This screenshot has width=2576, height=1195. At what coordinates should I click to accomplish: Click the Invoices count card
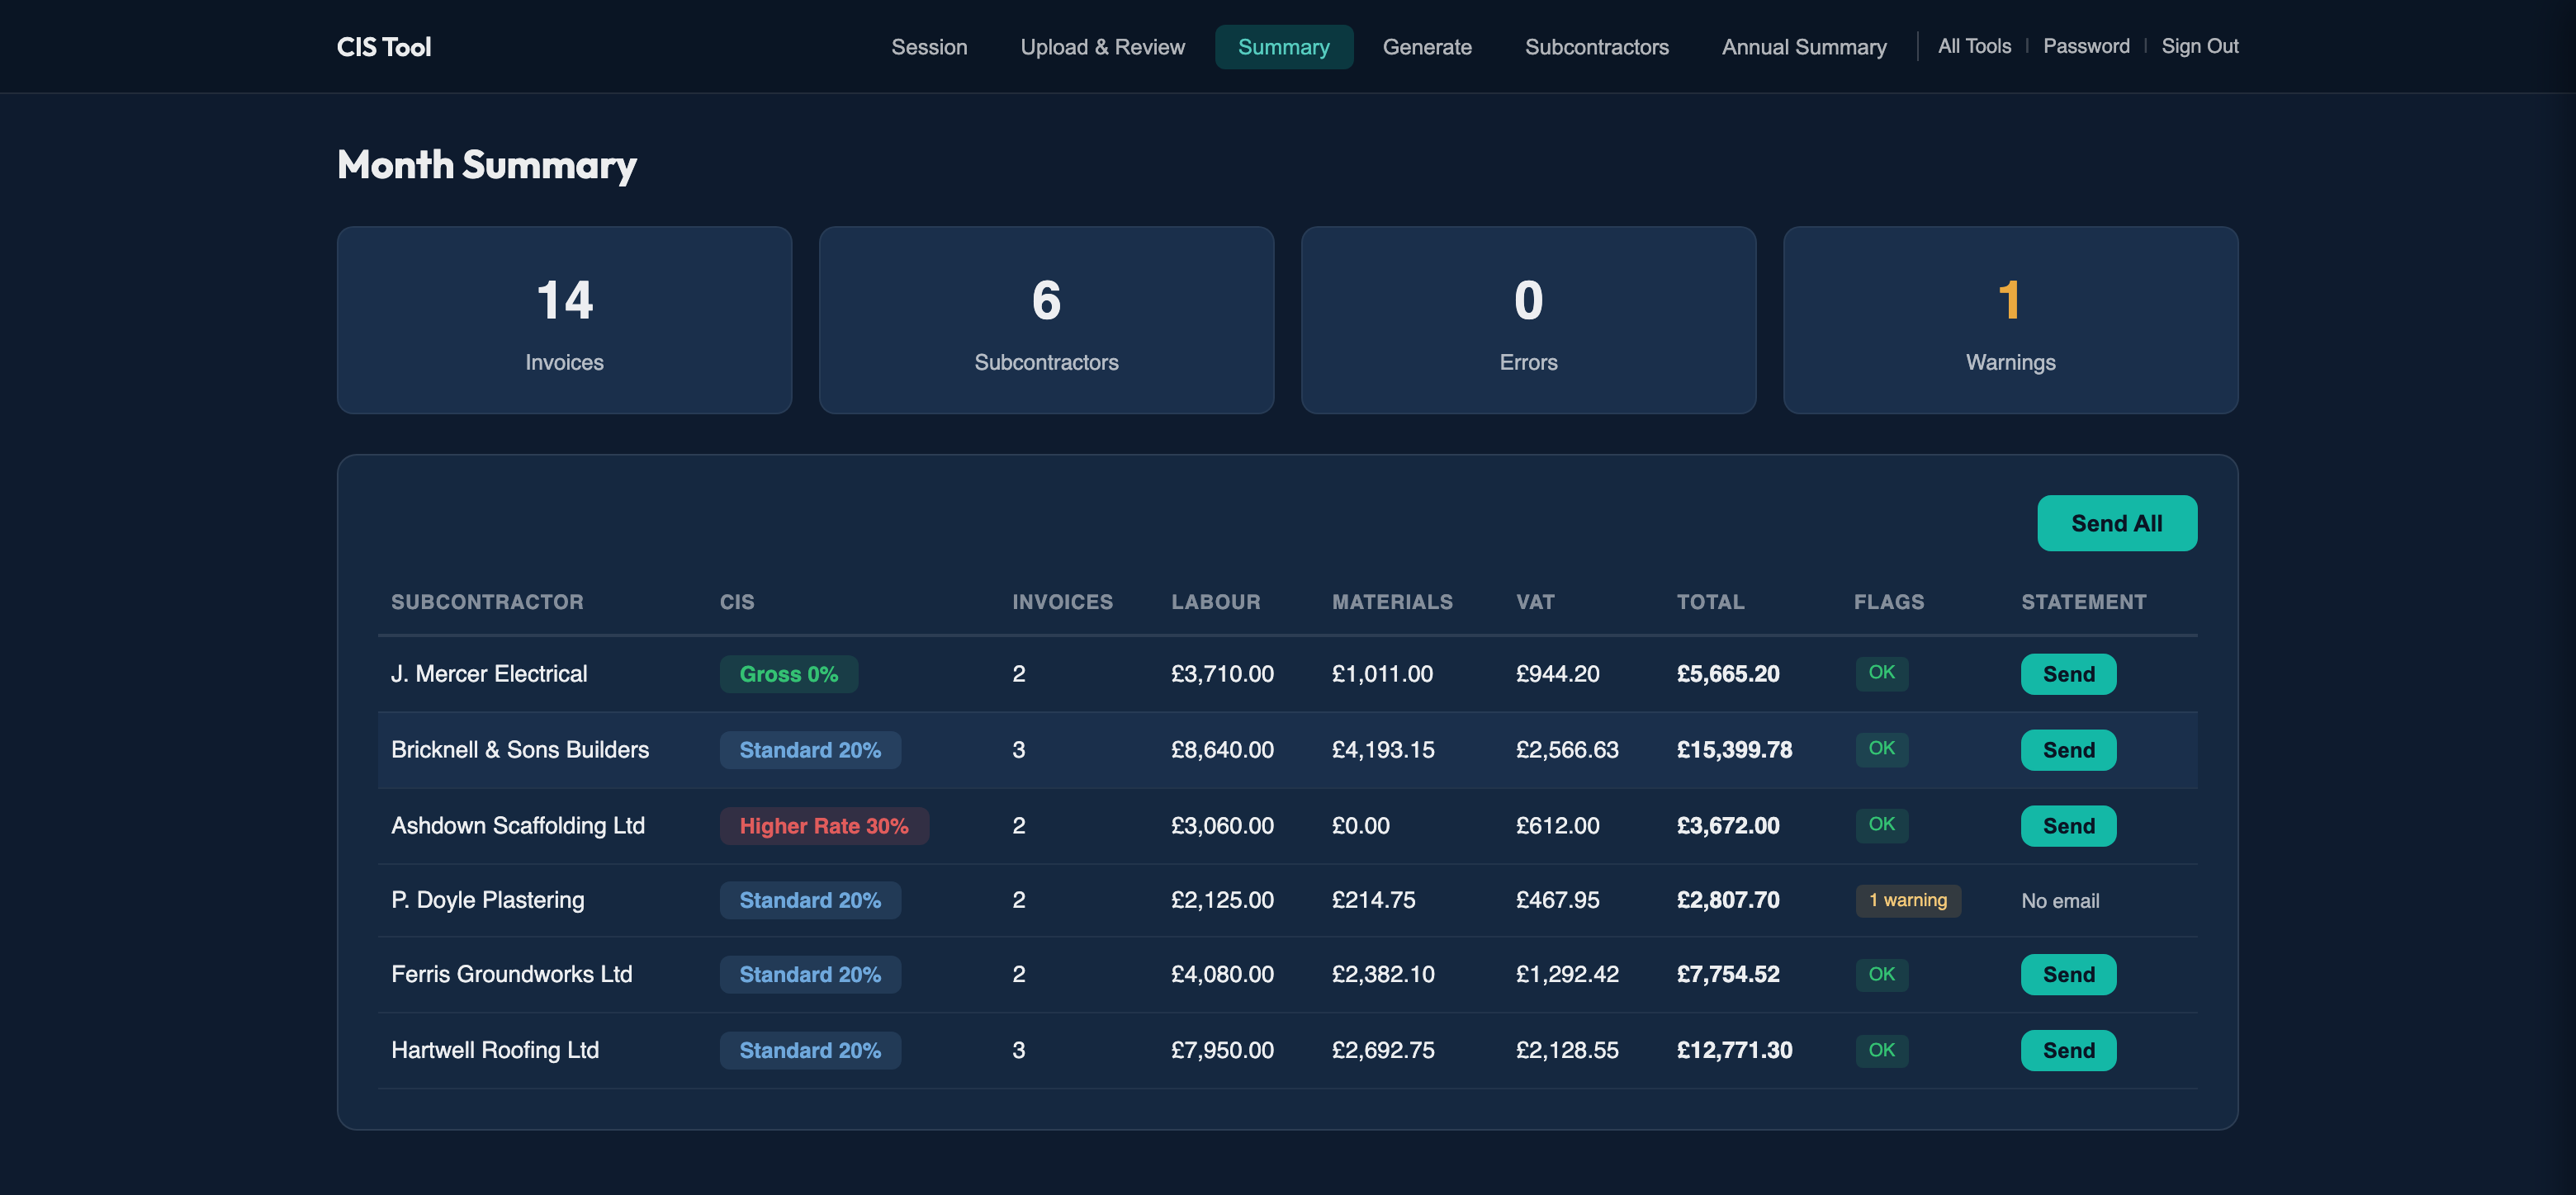[564, 319]
